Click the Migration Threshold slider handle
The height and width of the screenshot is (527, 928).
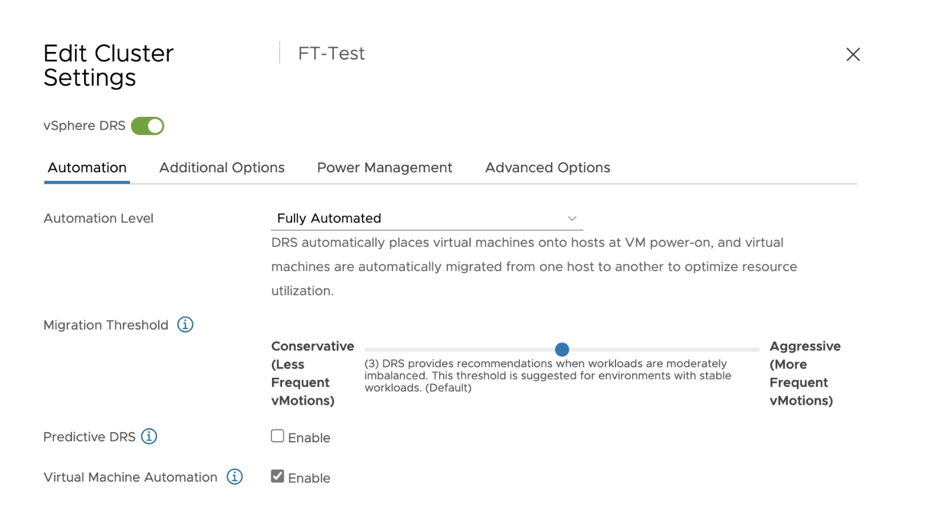[562, 349]
